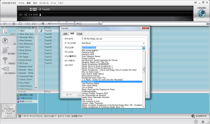The height and width of the screenshot is (124, 210).
Task: Open the 最近再生した曲 playlist
Action: 26,95
